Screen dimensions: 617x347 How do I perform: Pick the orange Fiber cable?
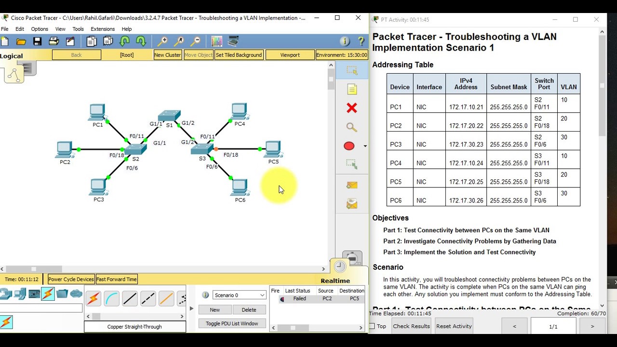[166, 299]
